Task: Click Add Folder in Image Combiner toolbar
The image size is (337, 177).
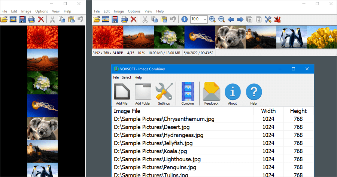Action: (x=143, y=94)
